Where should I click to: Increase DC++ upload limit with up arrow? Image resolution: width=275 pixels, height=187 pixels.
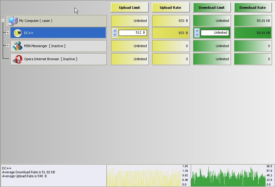click(x=115, y=31)
